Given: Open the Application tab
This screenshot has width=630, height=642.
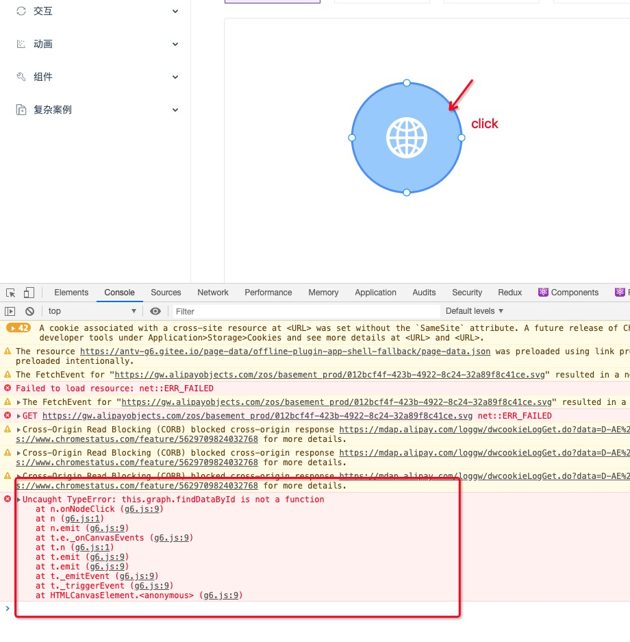Looking at the screenshot, I should coord(375,293).
